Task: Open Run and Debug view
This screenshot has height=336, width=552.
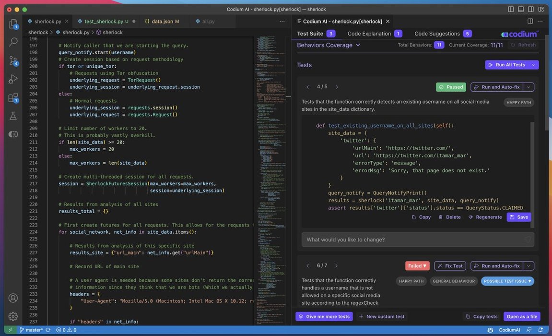Action: [x=13, y=79]
